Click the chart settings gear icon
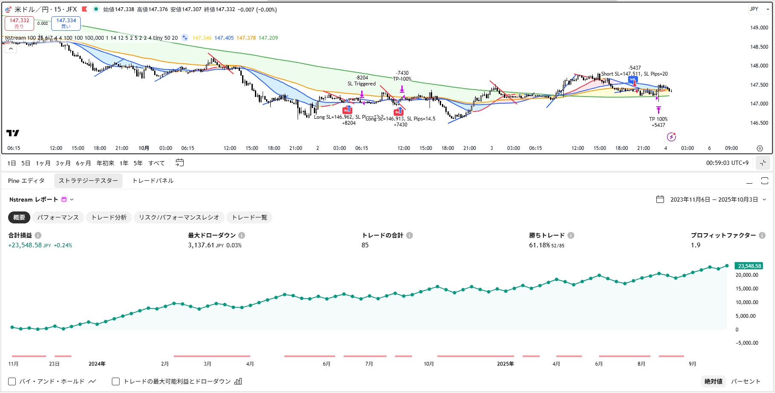 (x=760, y=148)
